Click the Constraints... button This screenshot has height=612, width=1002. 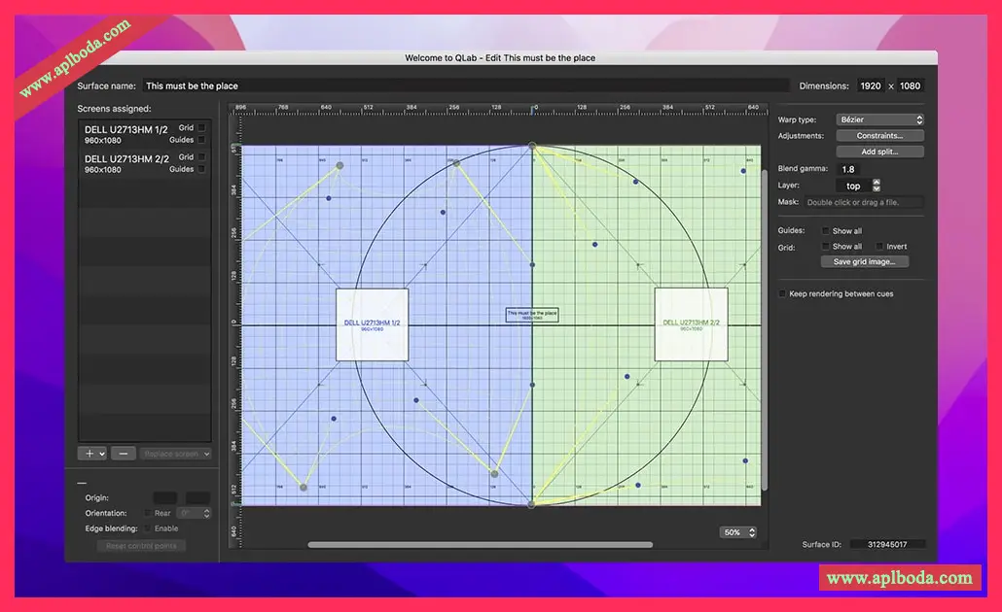click(x=879, y=136)
